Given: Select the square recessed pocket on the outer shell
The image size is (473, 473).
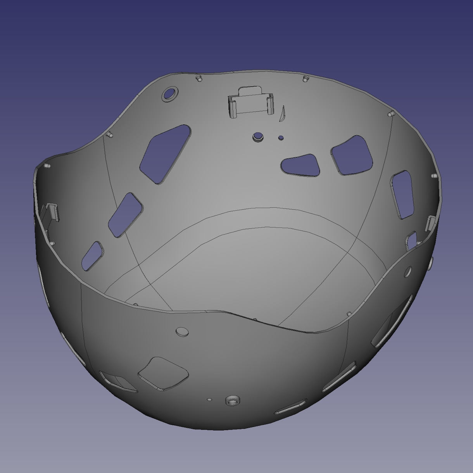Looking at the screenshot, I should (x=163, y=374).
